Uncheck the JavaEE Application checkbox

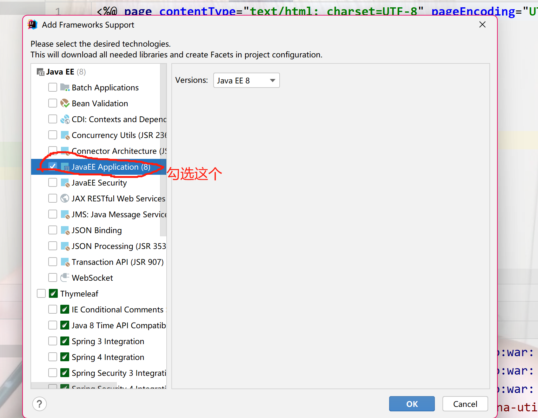click(x=53, y=166)
